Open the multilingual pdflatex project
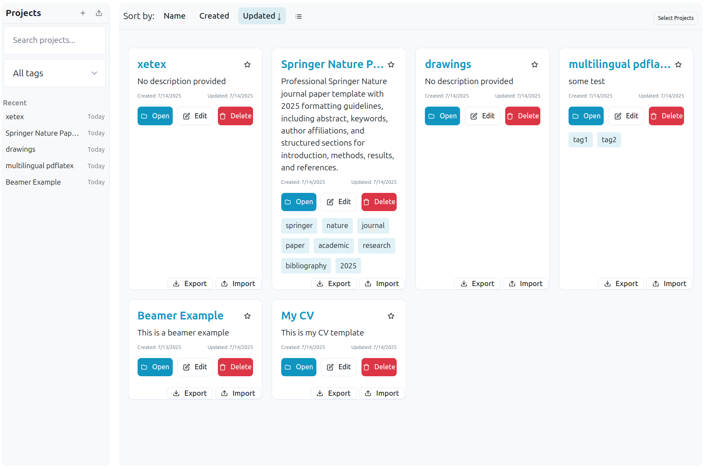Screen dimensions: 707x469 [586, 116]
